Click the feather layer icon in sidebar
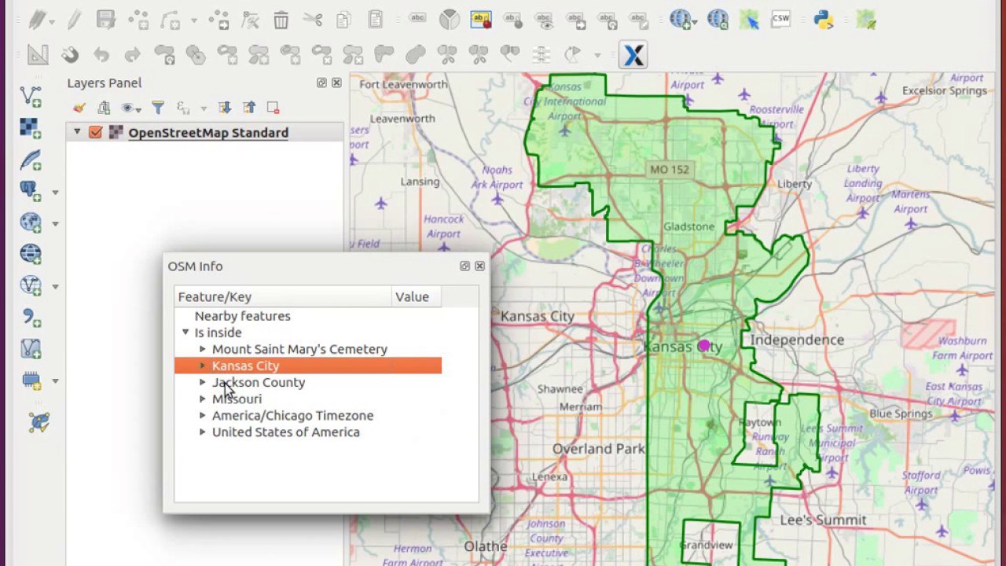The width and height of the screenshot is (1006, 566). click(31, 160)
